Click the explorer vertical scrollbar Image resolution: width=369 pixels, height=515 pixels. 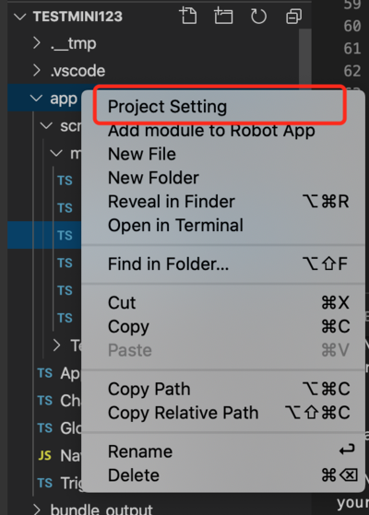click(305, 56)
